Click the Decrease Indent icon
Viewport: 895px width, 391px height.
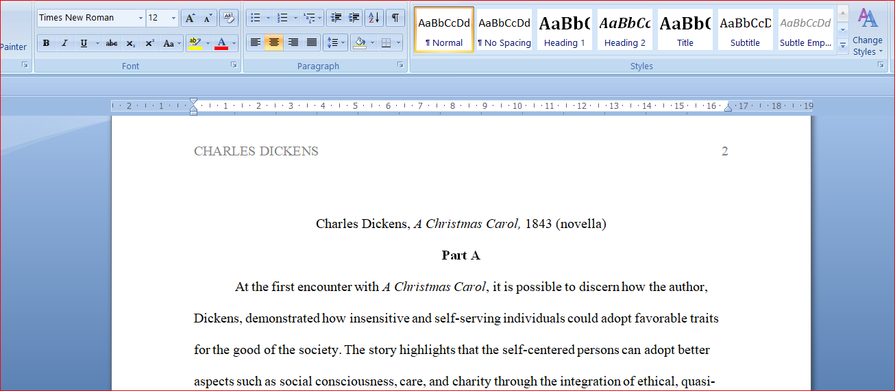tap(335, 18)
